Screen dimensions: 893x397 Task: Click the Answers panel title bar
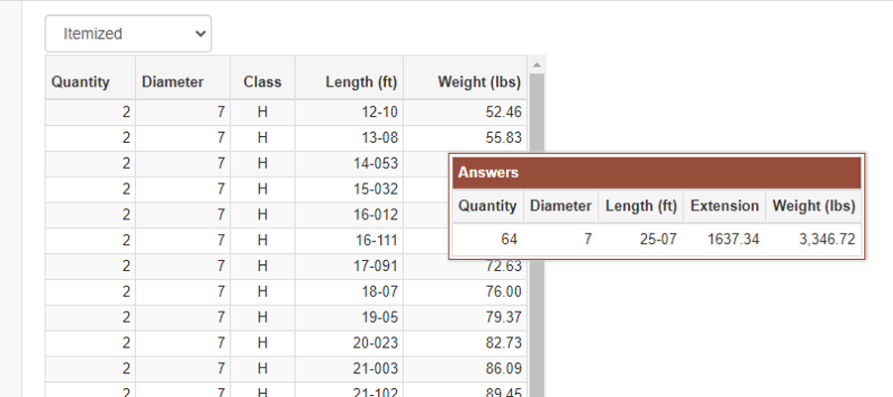pos(657,173)
